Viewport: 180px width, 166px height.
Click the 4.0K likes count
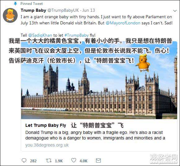83,161
